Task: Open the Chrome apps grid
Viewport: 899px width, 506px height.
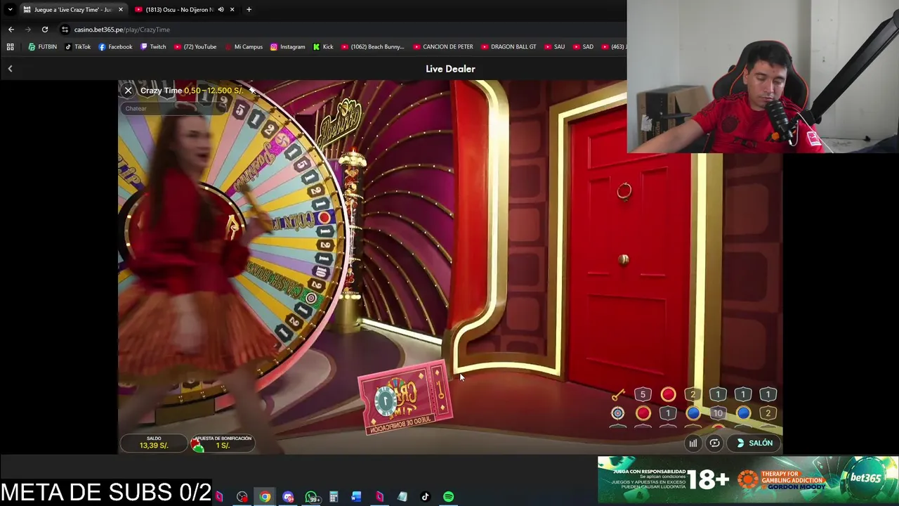Action: tap(10, 47)
